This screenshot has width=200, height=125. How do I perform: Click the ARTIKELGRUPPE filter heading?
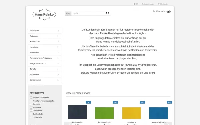pyautogui.click(x=37, y=93)
